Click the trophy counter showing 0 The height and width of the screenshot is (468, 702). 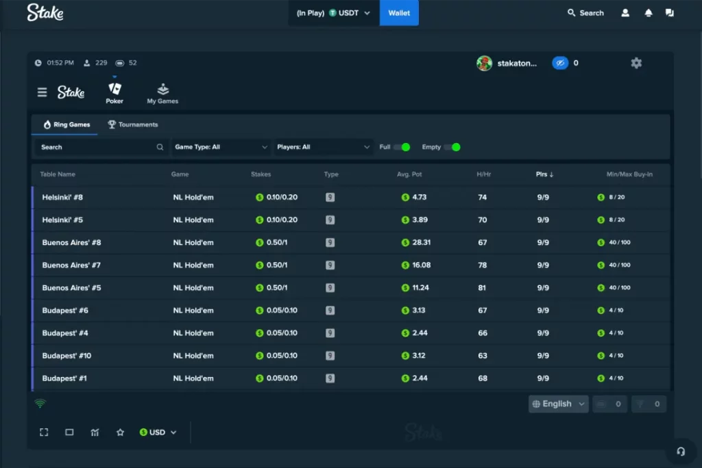tap(649, 404)
